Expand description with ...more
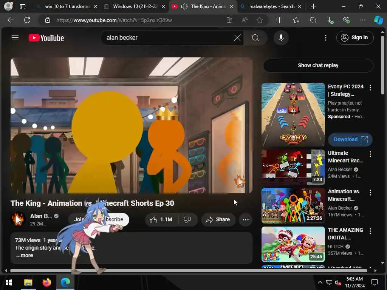 (x=25, y=256)
